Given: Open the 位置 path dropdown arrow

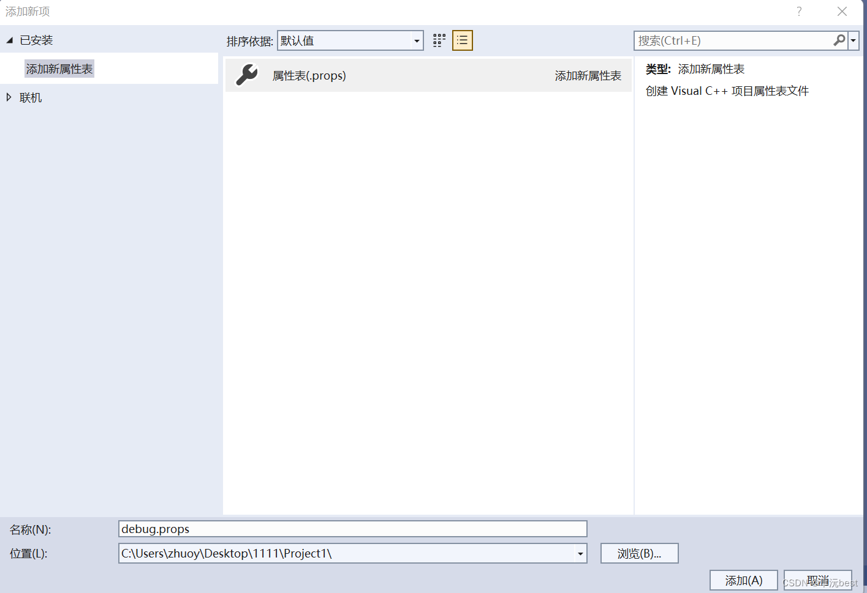Looking at the screenshot, I should click(580, 553).
